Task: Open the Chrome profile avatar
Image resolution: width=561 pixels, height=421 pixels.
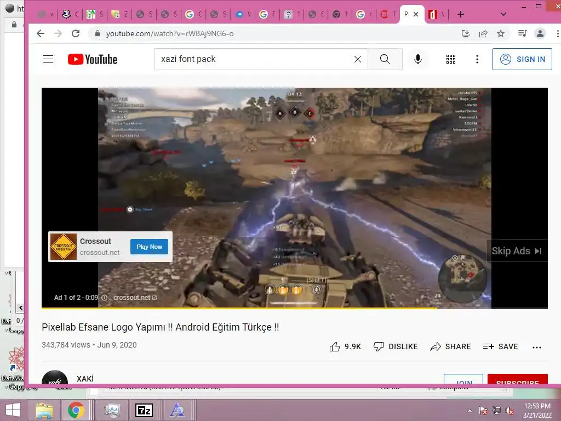Action: pyautogui.click(x=540, y=33)
